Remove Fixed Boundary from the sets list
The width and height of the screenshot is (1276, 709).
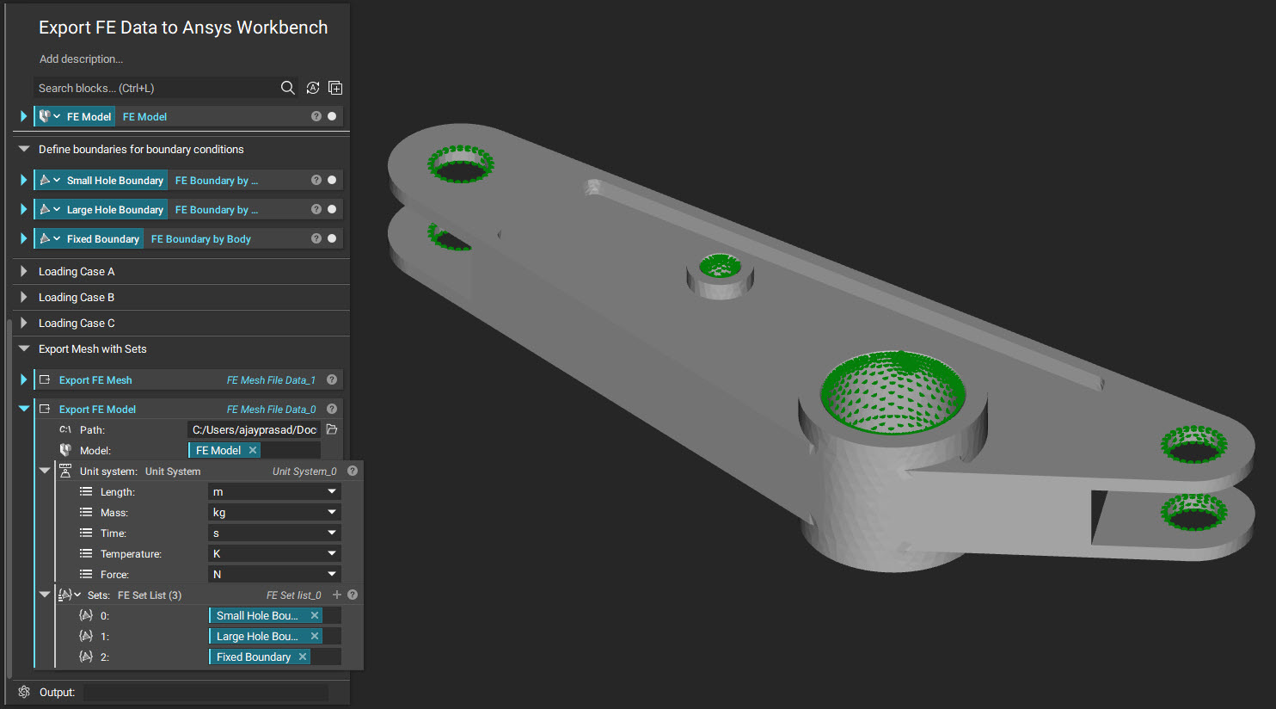click(303, 657)
